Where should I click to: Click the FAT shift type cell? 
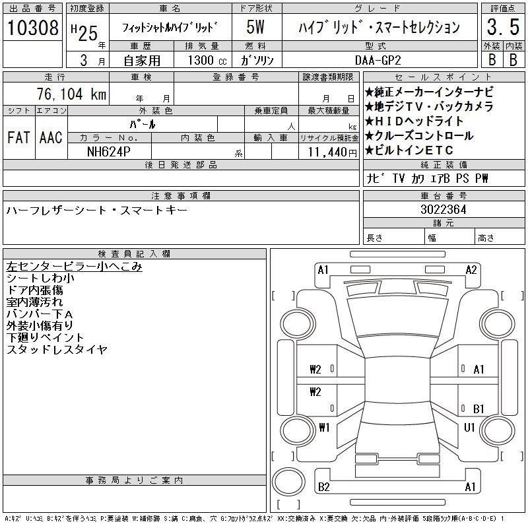[18, 138]
